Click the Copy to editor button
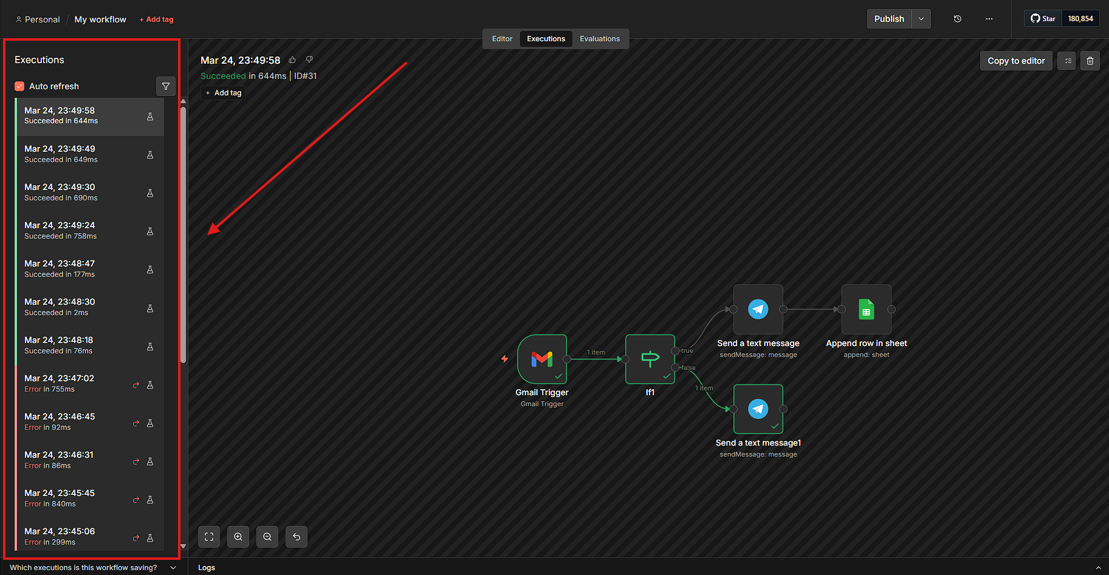The width and height of the screenshot is (1109, 575). tap(1015, 61)
